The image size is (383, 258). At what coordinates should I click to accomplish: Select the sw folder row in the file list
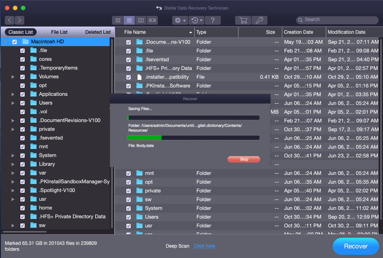(x=247, y=200)
